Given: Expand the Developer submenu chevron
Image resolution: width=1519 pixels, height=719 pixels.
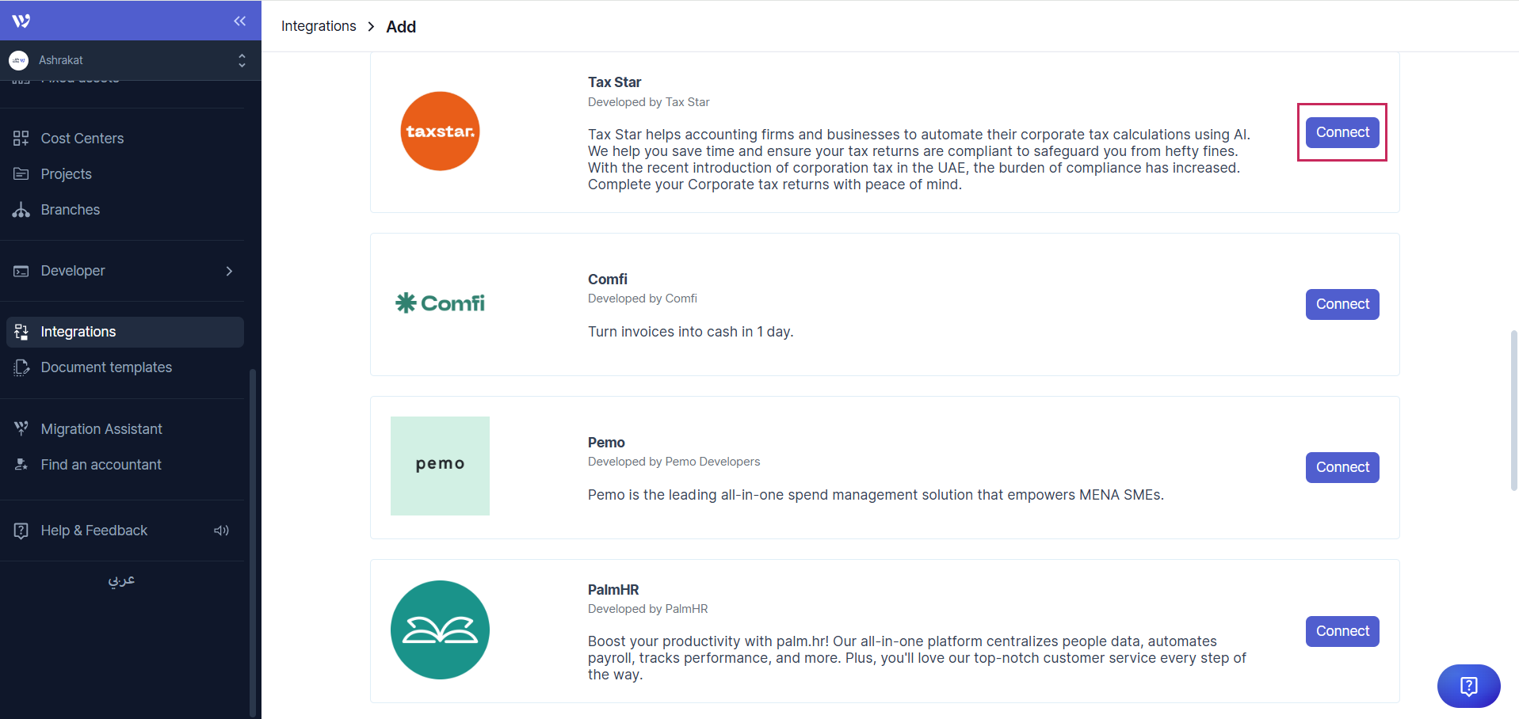Looking at the screenshot, I should click(x=229, y=271).
